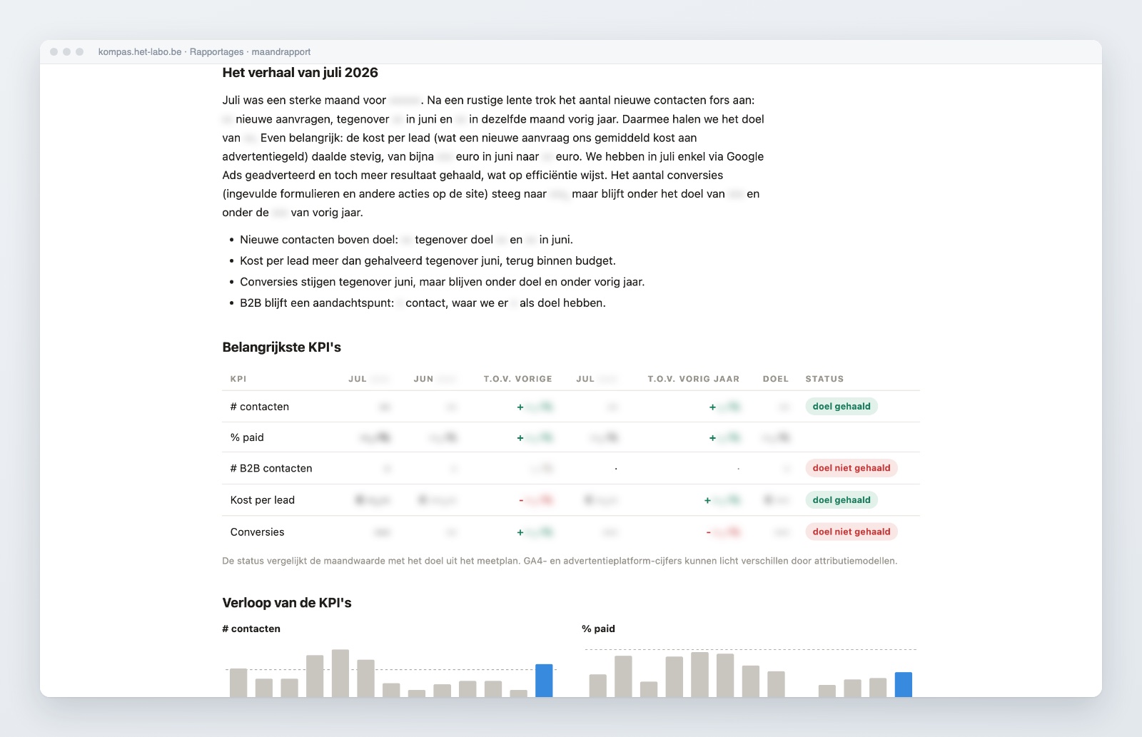
Task: Click the '# B2B contacten' row label
Action: pyautogui.click(x=271, y=469)
